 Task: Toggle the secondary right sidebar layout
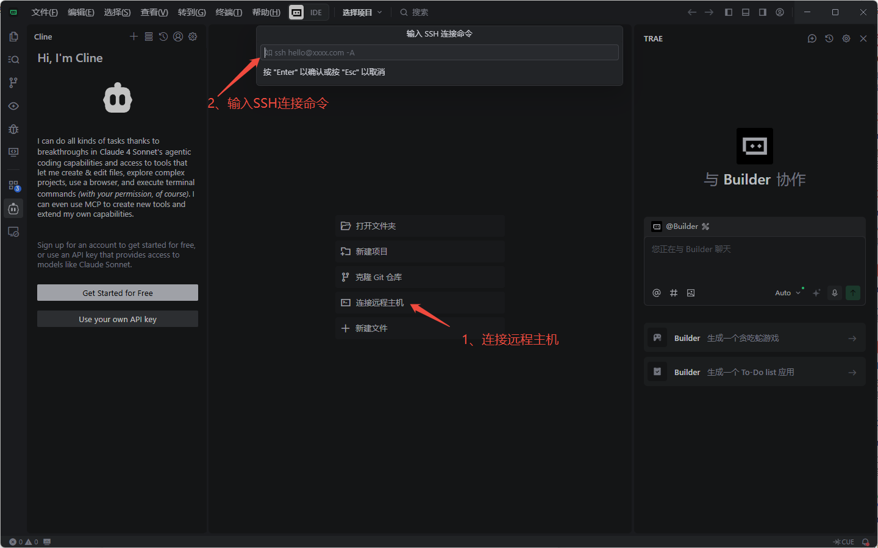click(x=763, y=12)
